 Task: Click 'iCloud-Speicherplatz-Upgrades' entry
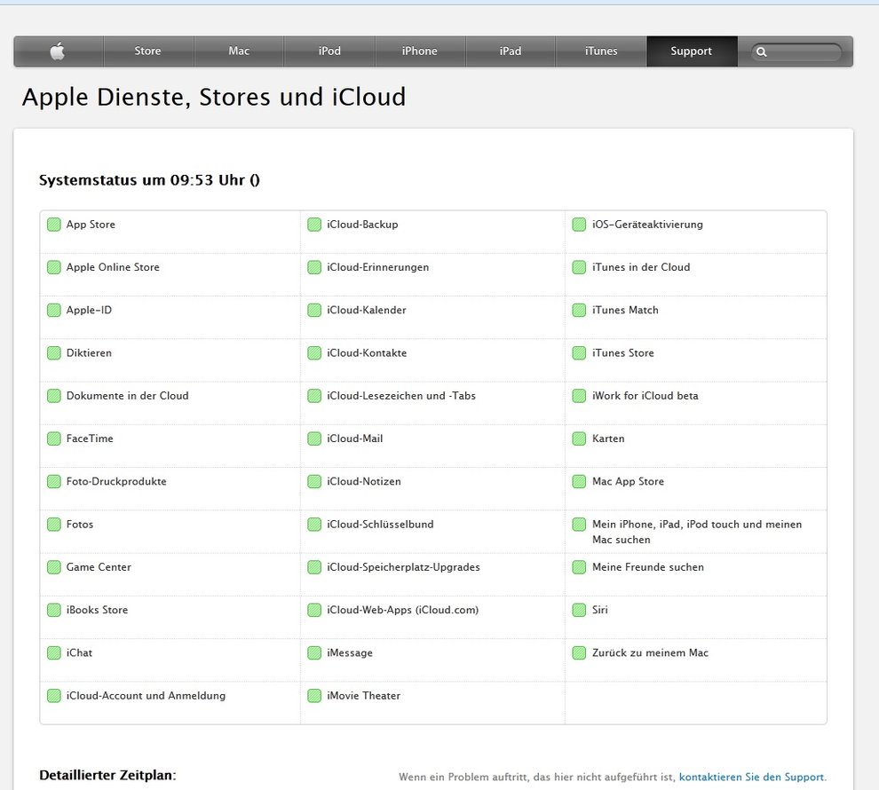(x=404, y=567)
